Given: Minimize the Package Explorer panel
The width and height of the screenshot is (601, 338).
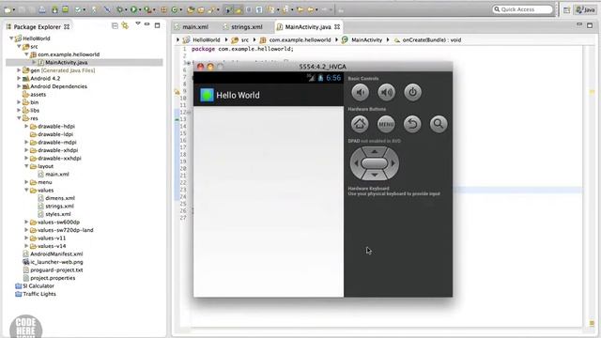Looking at the screenshot, I should (x=146, y=24).
